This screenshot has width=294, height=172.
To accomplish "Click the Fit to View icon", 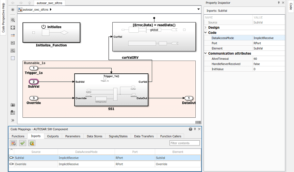I will (x=13, y=28).
